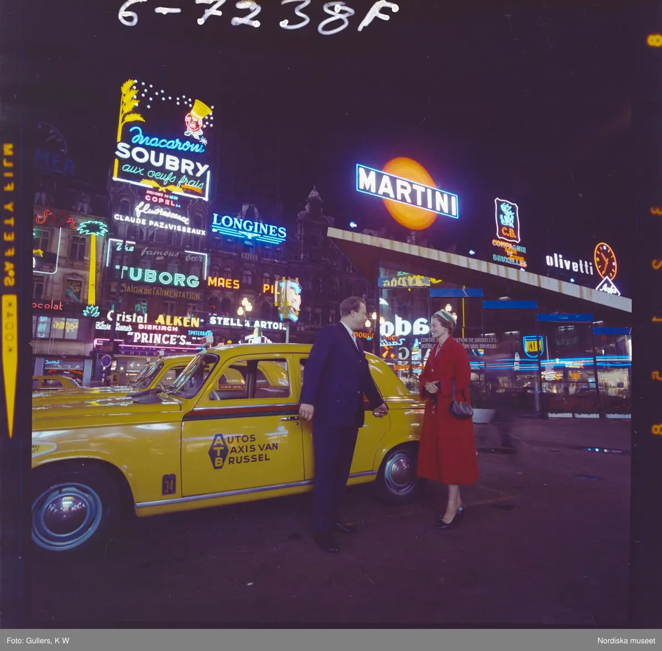Click the handwritten number 6-7238F
This screenshot has height=651, width=662.
(x=258, y=15)
